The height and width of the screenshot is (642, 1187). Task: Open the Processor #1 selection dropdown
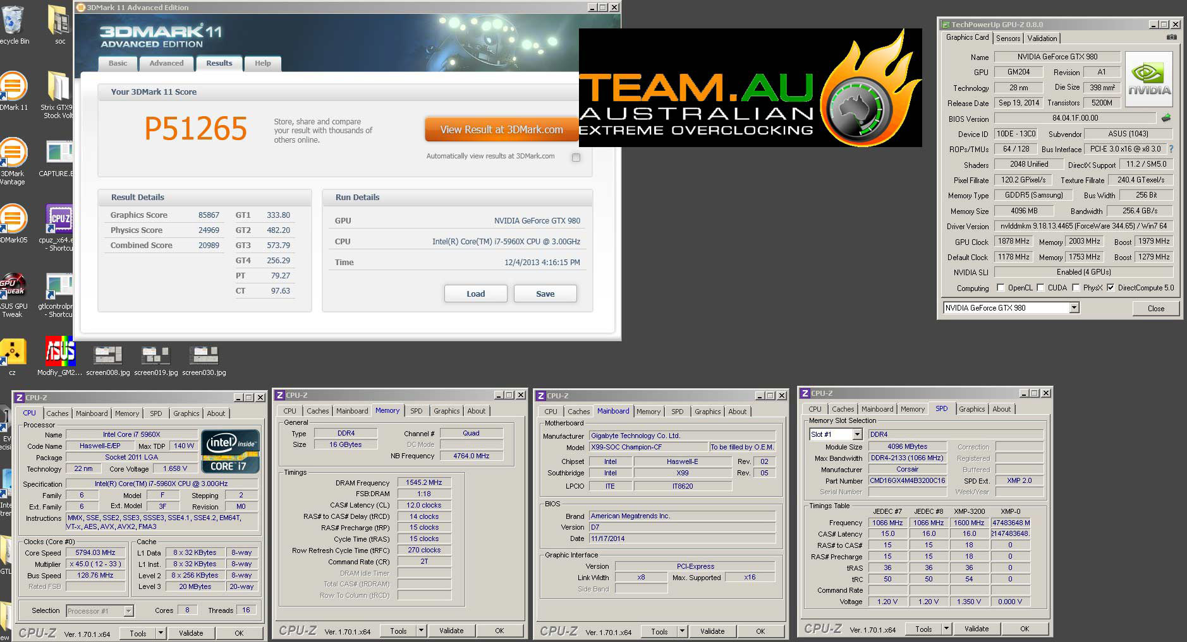pyautogui.click(x=128, y=611)
